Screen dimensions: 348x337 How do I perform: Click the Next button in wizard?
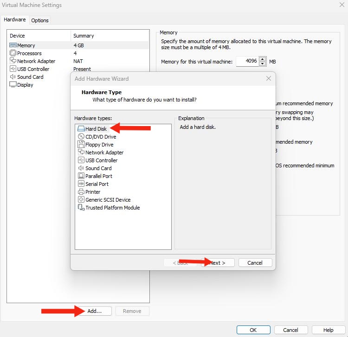[218, 263]
